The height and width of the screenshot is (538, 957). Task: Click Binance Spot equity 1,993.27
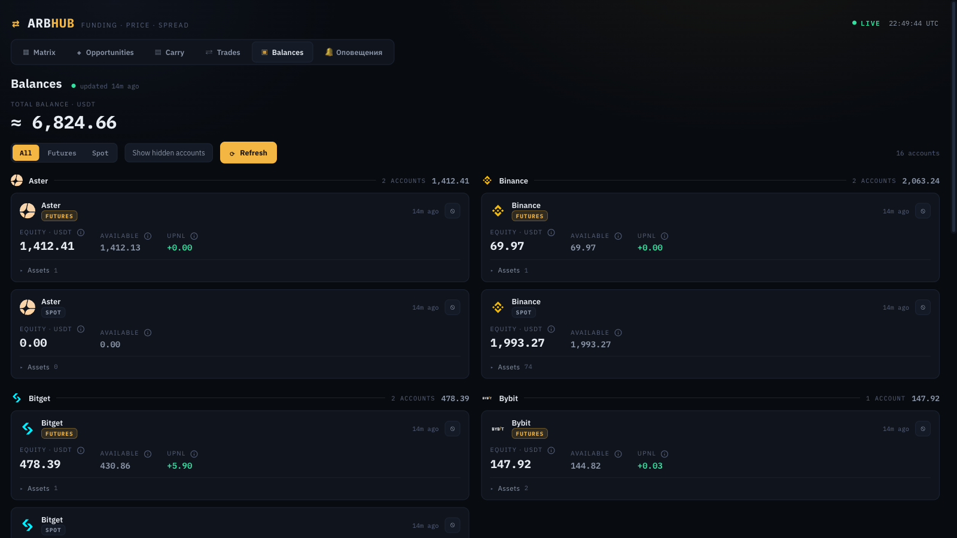click(517, 343)
